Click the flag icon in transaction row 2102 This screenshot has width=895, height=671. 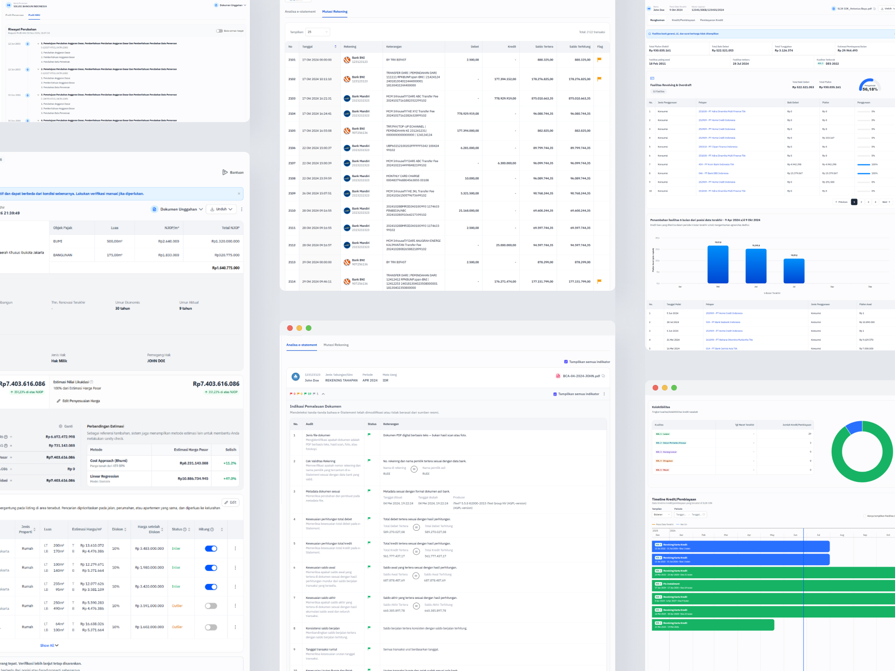point(599,79)
